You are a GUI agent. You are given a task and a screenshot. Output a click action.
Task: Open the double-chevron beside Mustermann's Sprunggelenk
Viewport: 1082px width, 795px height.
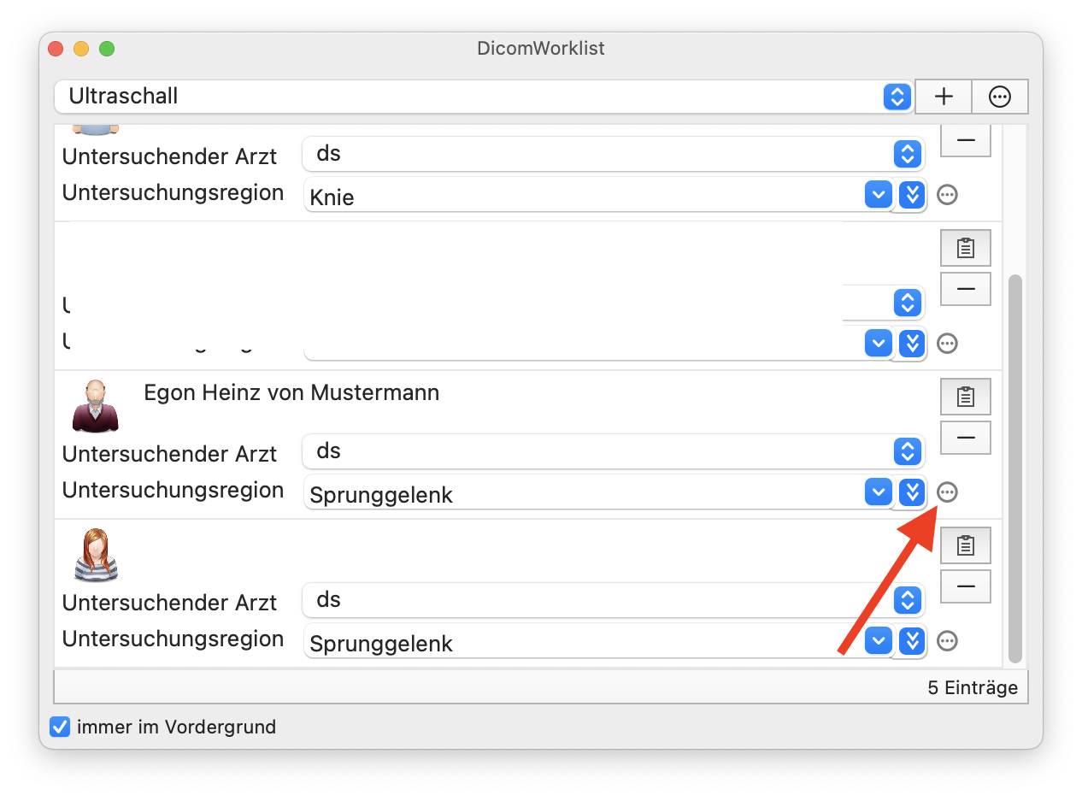(913, 492)
